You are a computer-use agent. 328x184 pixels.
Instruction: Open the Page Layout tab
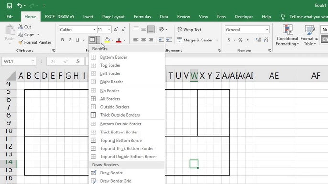113,17
